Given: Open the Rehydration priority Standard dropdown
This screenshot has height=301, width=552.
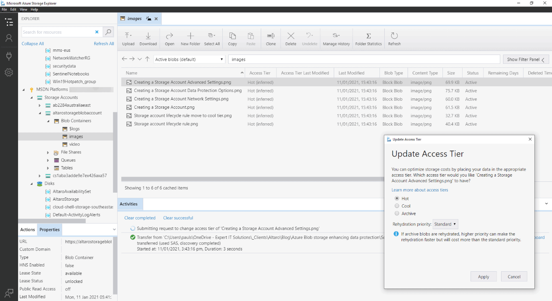Looking at the screenshot, I should coord(445,224).
